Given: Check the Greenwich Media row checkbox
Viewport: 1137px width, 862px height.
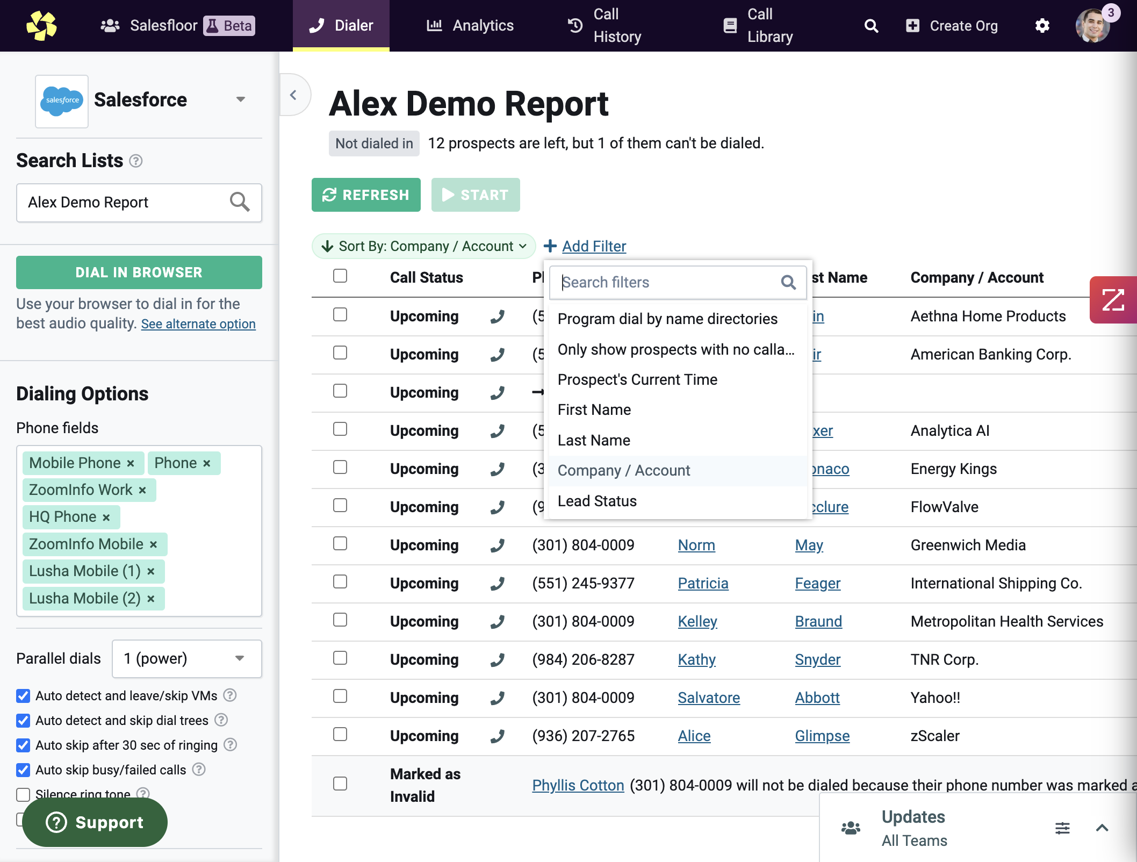Looking at the screenshot, I should tap(340, 543).
